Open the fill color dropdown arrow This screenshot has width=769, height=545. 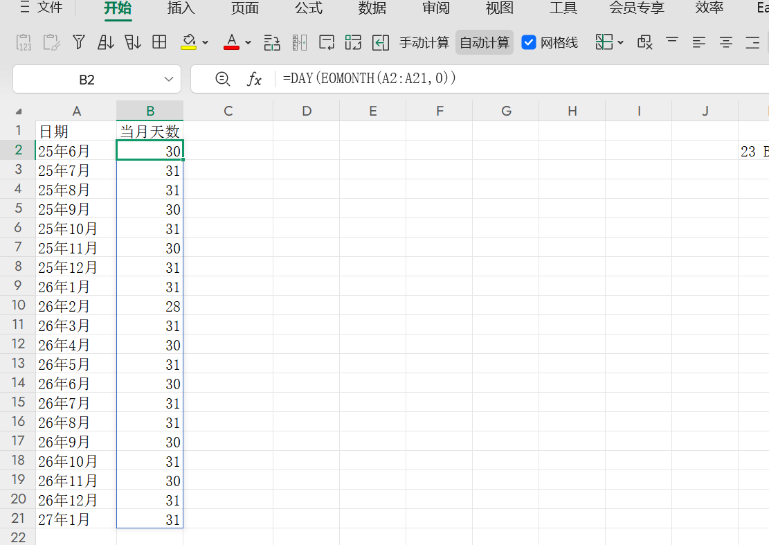pos(206,43)
